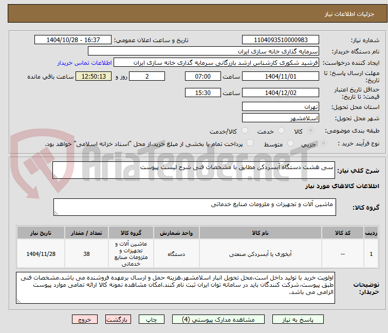Image resolution: width=388 pixels, height=333 pixels.
Task: Click the شهر محل تحویل field اسلامشهر
Action: 281,118
